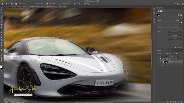
Task: Open layer filter Kind dropdown
Action: pyautogui.click(x=161, y=54)
